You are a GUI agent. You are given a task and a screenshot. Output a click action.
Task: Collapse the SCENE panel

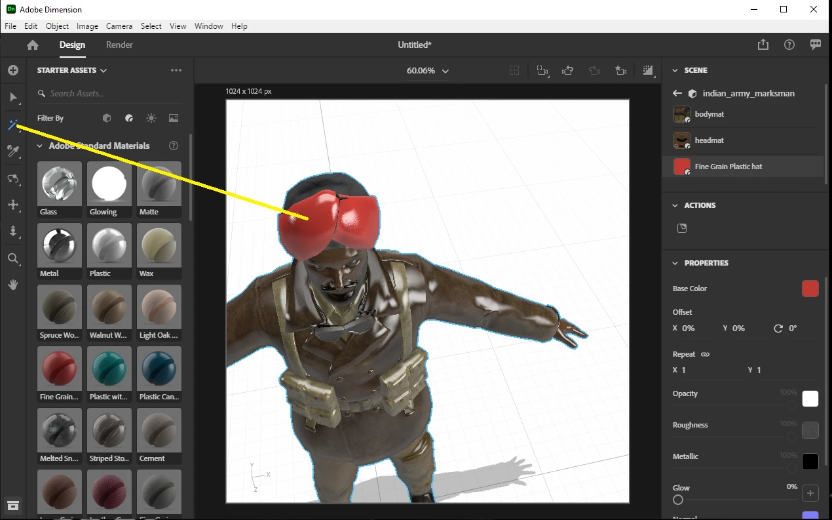pyautogui.click(x=675, y=70)
